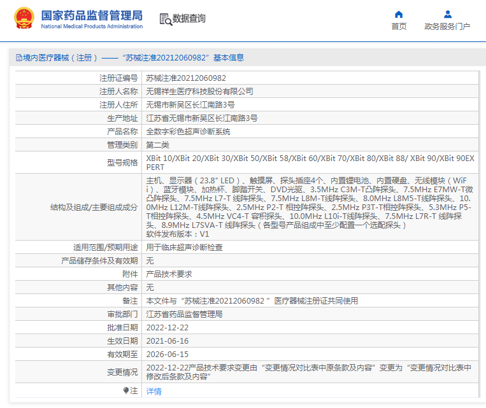
Task: Click the 产品技术要求 attachment cell
Action: click(x=169, y=274)
